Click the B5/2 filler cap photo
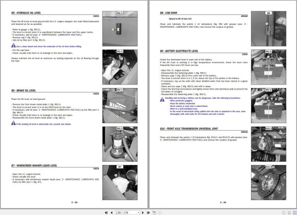Viewport: 297px width, 215px height. coord(120,67)
